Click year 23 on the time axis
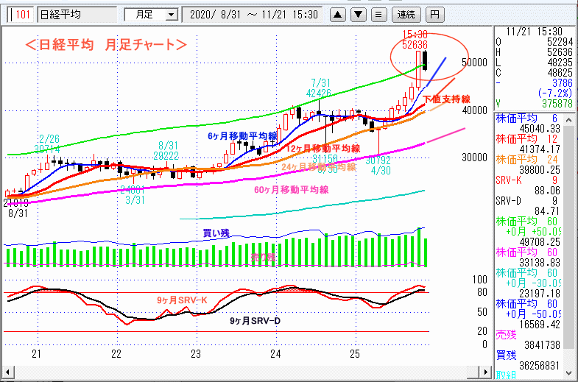578x382 pixels. 195,354
